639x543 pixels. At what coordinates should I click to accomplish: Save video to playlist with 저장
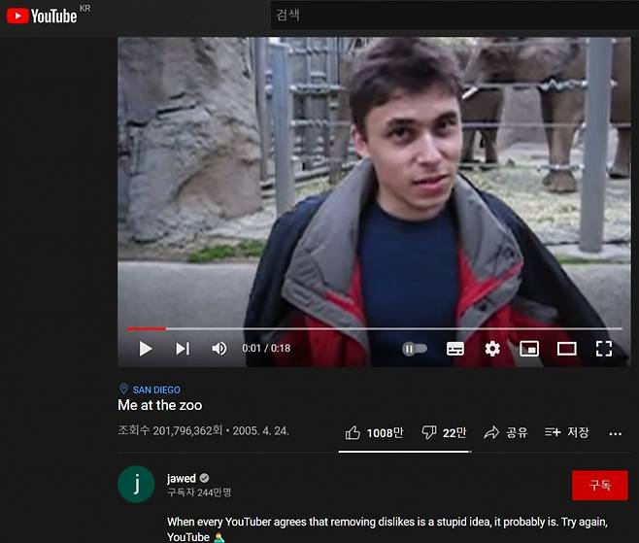566,432
